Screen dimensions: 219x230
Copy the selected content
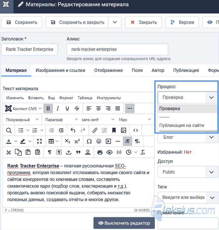point(18,152)
